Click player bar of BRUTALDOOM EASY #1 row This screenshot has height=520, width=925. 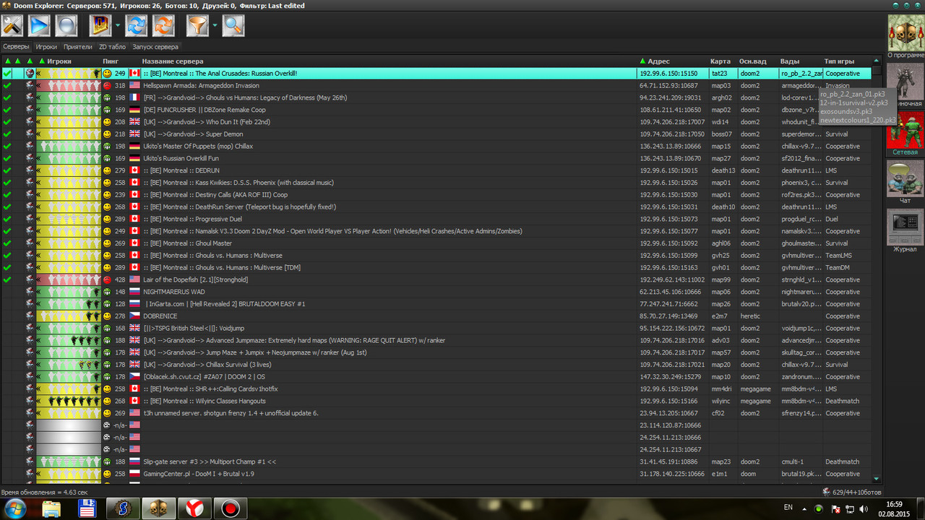69,304
